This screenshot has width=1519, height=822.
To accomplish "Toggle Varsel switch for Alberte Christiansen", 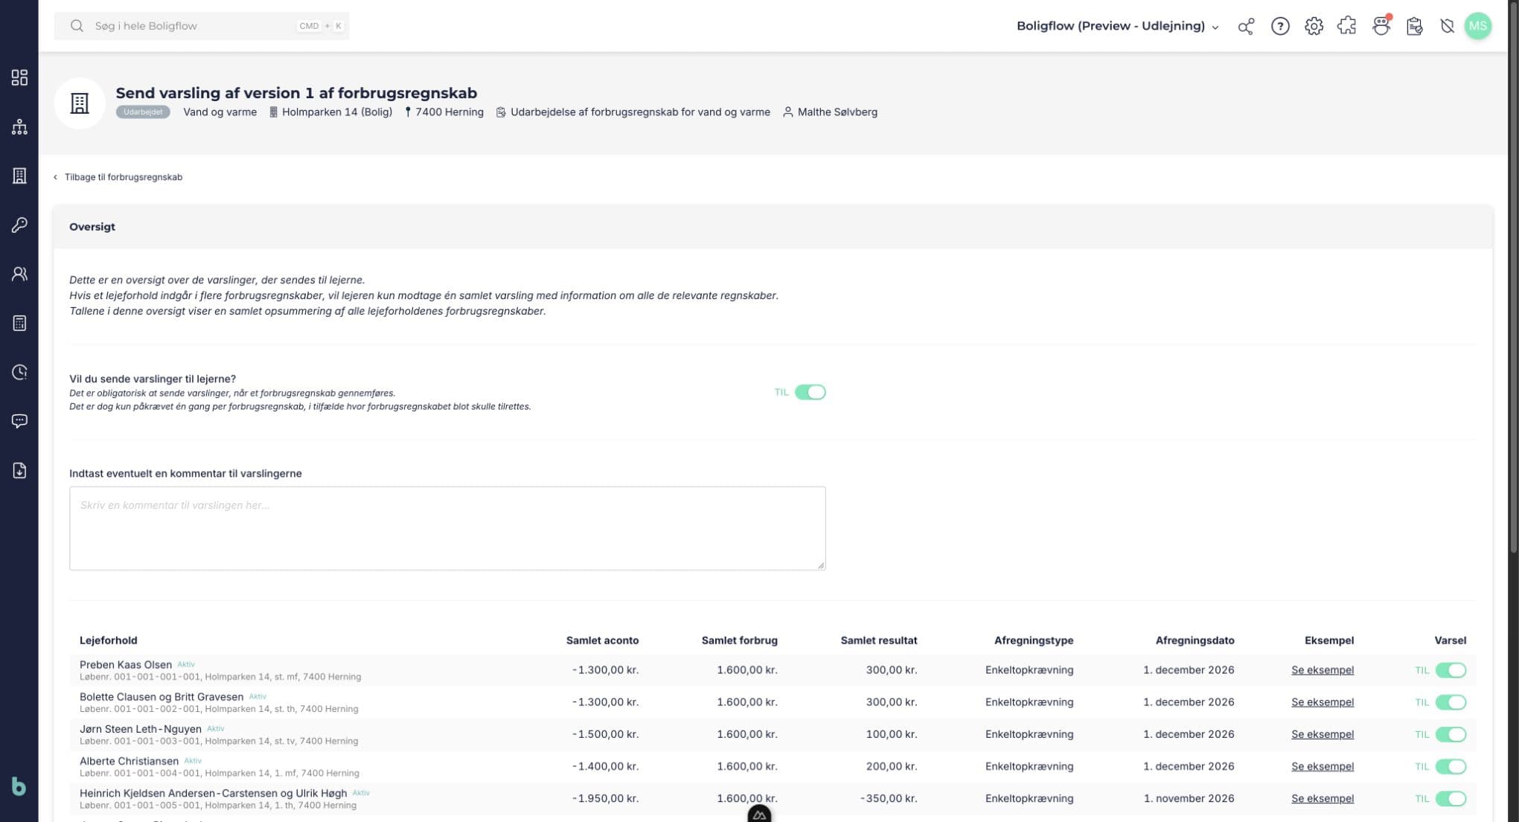I will pyautogui.click(x=1451, y=766).
